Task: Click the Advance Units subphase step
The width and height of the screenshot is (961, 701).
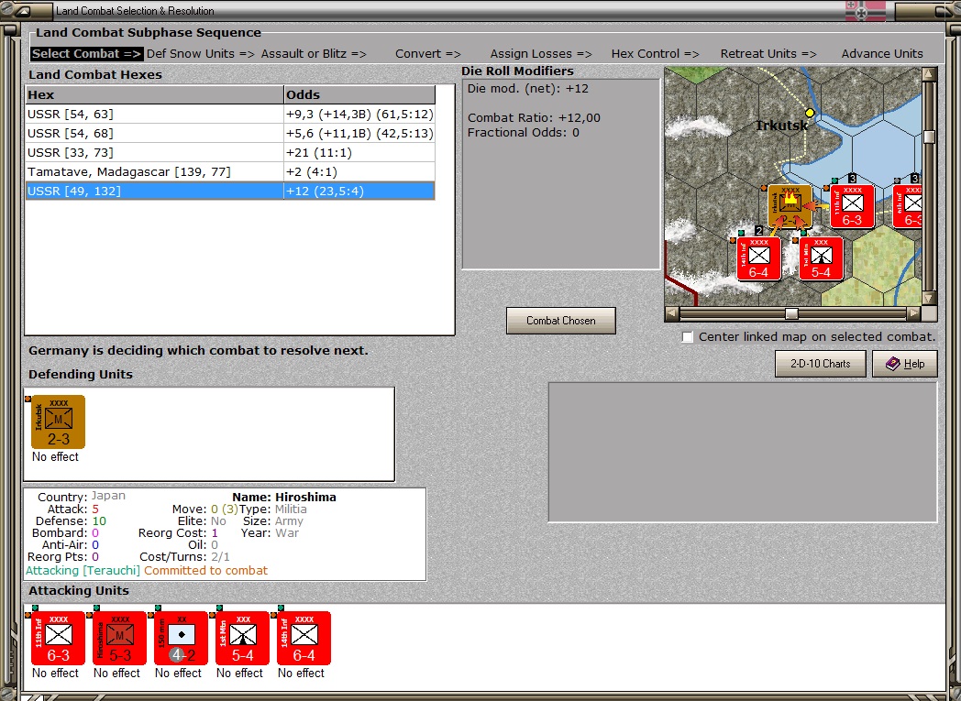Action: tap(882, 54)
